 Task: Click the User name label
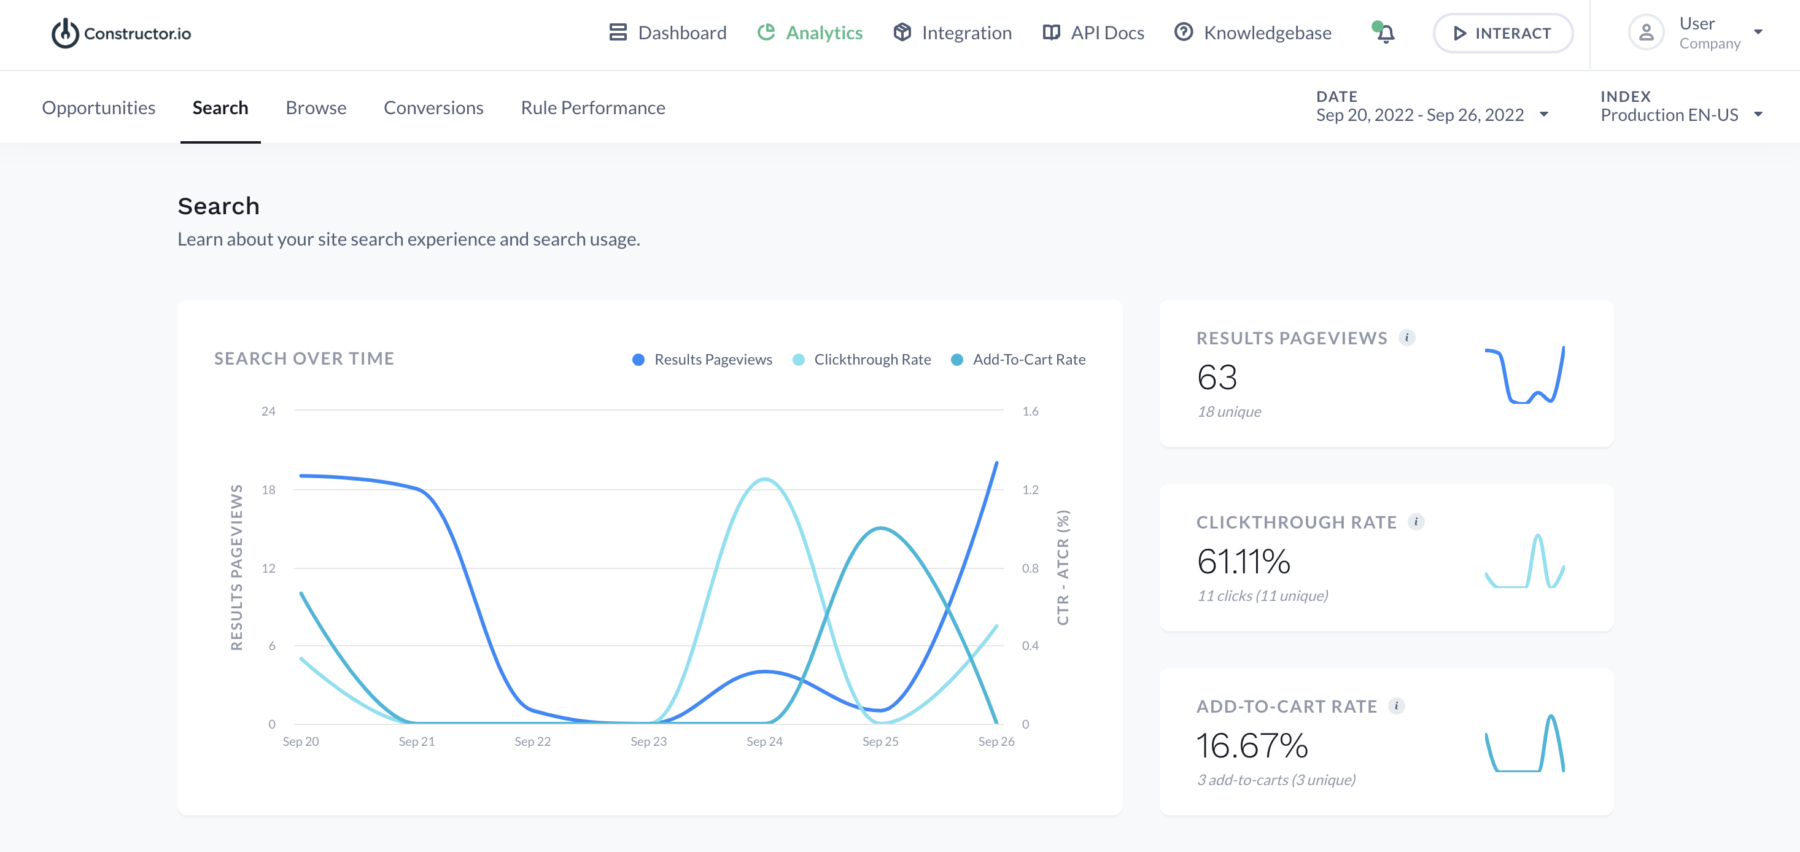1697,24
